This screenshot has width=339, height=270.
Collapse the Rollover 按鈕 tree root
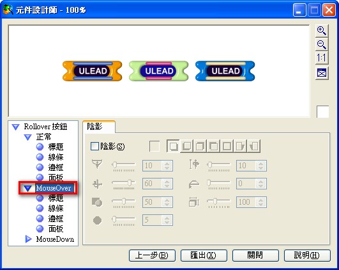pos(15,127)
